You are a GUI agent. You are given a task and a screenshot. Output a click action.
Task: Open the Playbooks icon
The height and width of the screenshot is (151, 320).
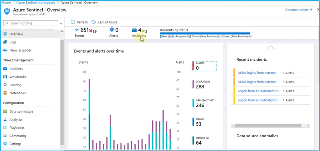tap(5, 128)
